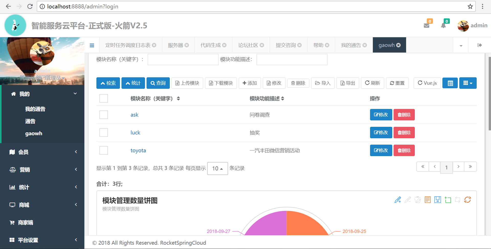Open 我的通告 in sidebar

click(x=35, y=109)
